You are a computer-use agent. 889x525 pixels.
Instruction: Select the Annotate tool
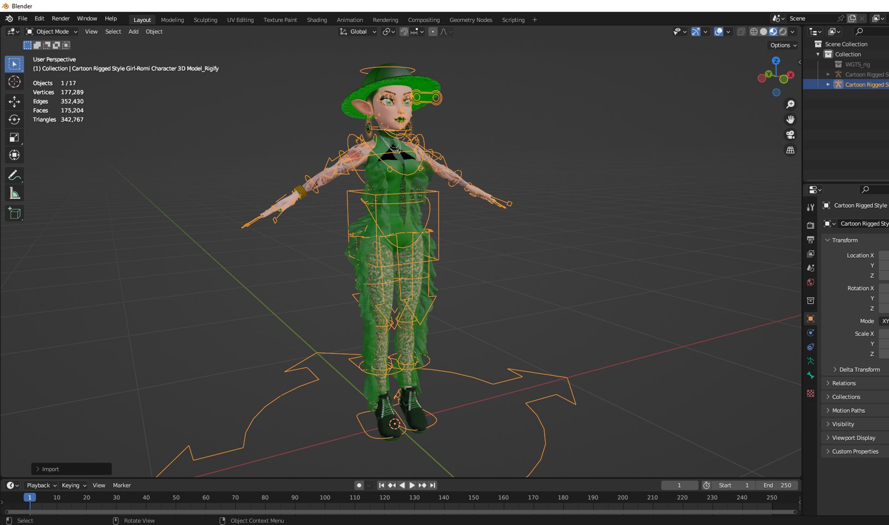click(14, 175)
